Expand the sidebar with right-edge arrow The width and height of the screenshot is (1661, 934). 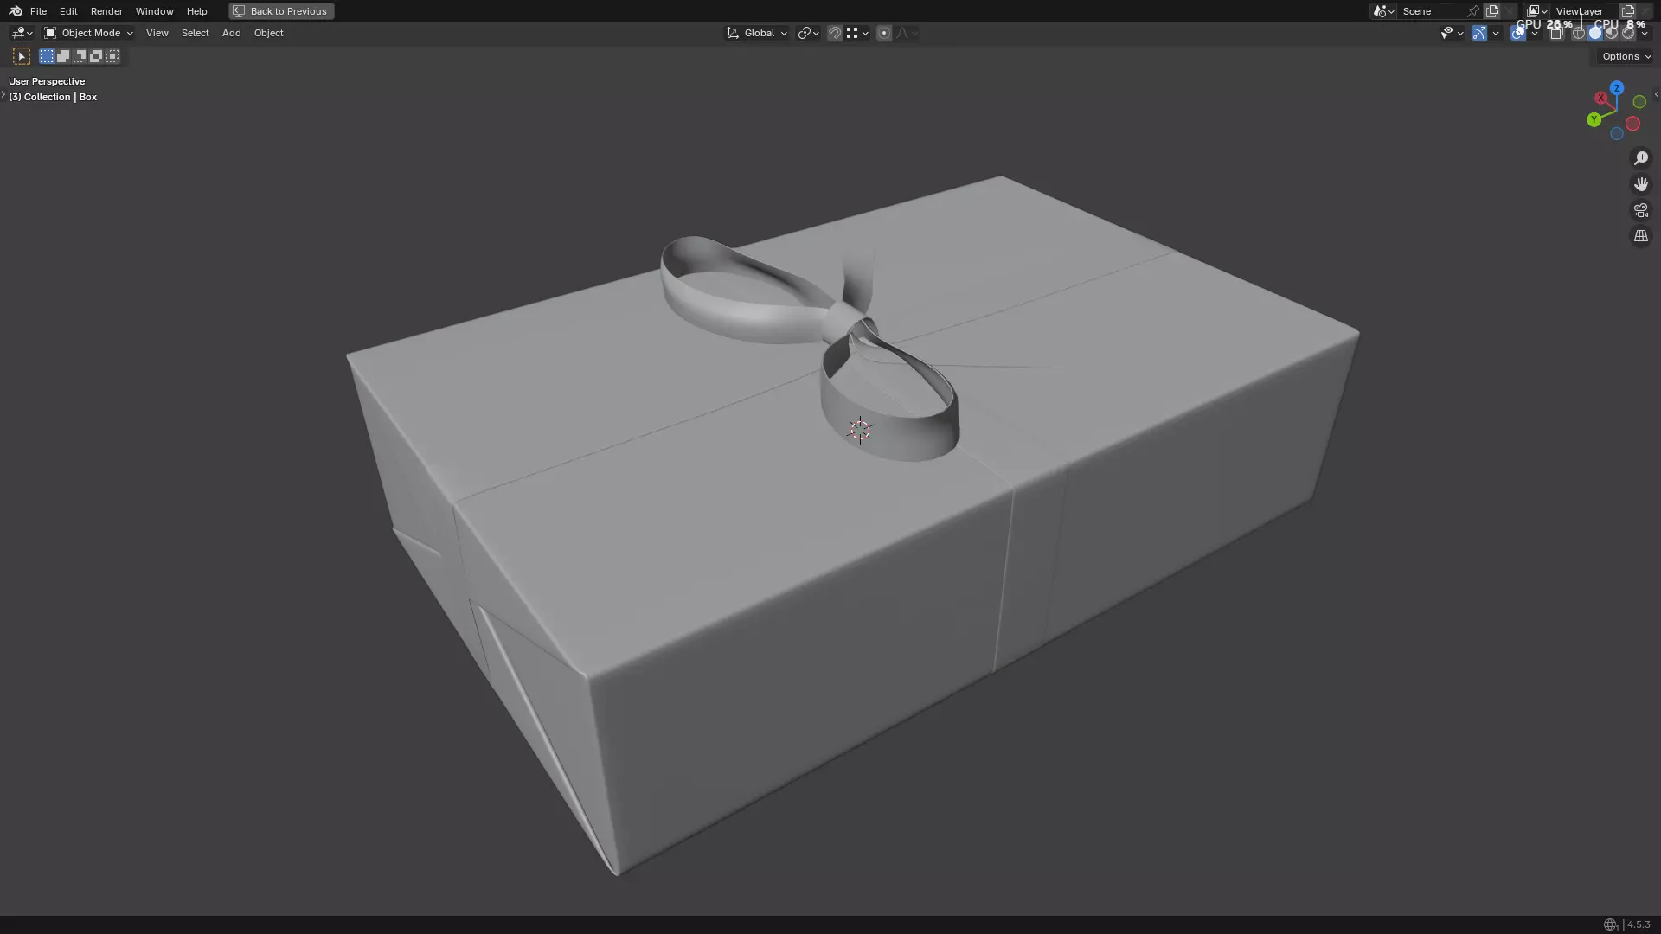tap(1656, 94)
